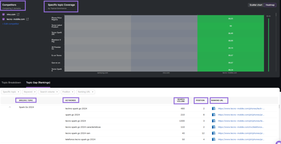This screenshot has width=281, height=144.
Task: Sort by the Keywords column header
Action: (x=71, y=100)
